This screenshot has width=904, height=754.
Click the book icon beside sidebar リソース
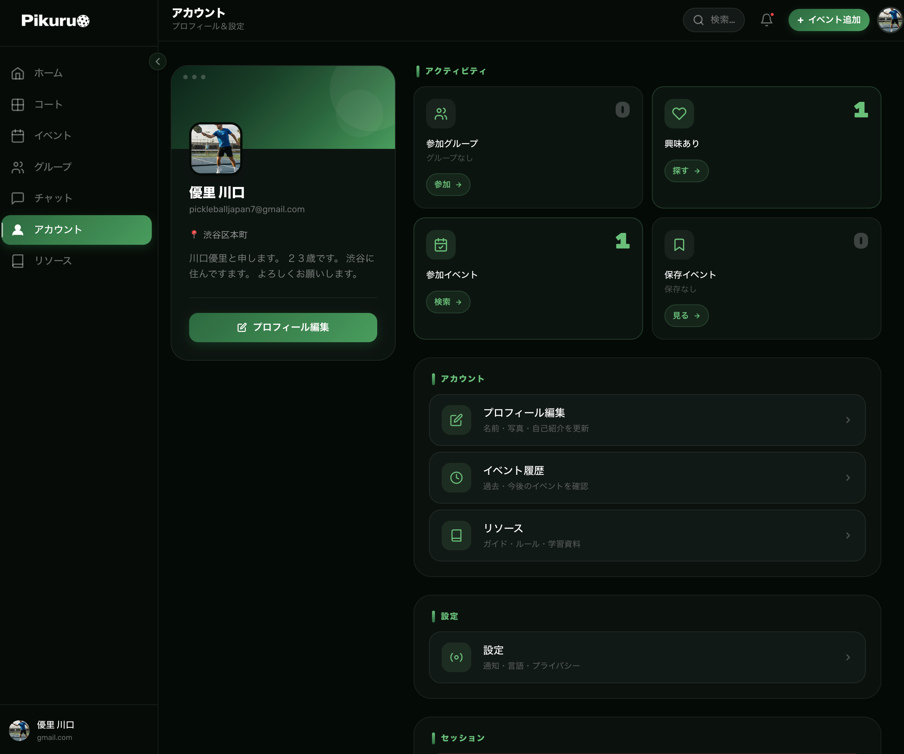[18, 260]
